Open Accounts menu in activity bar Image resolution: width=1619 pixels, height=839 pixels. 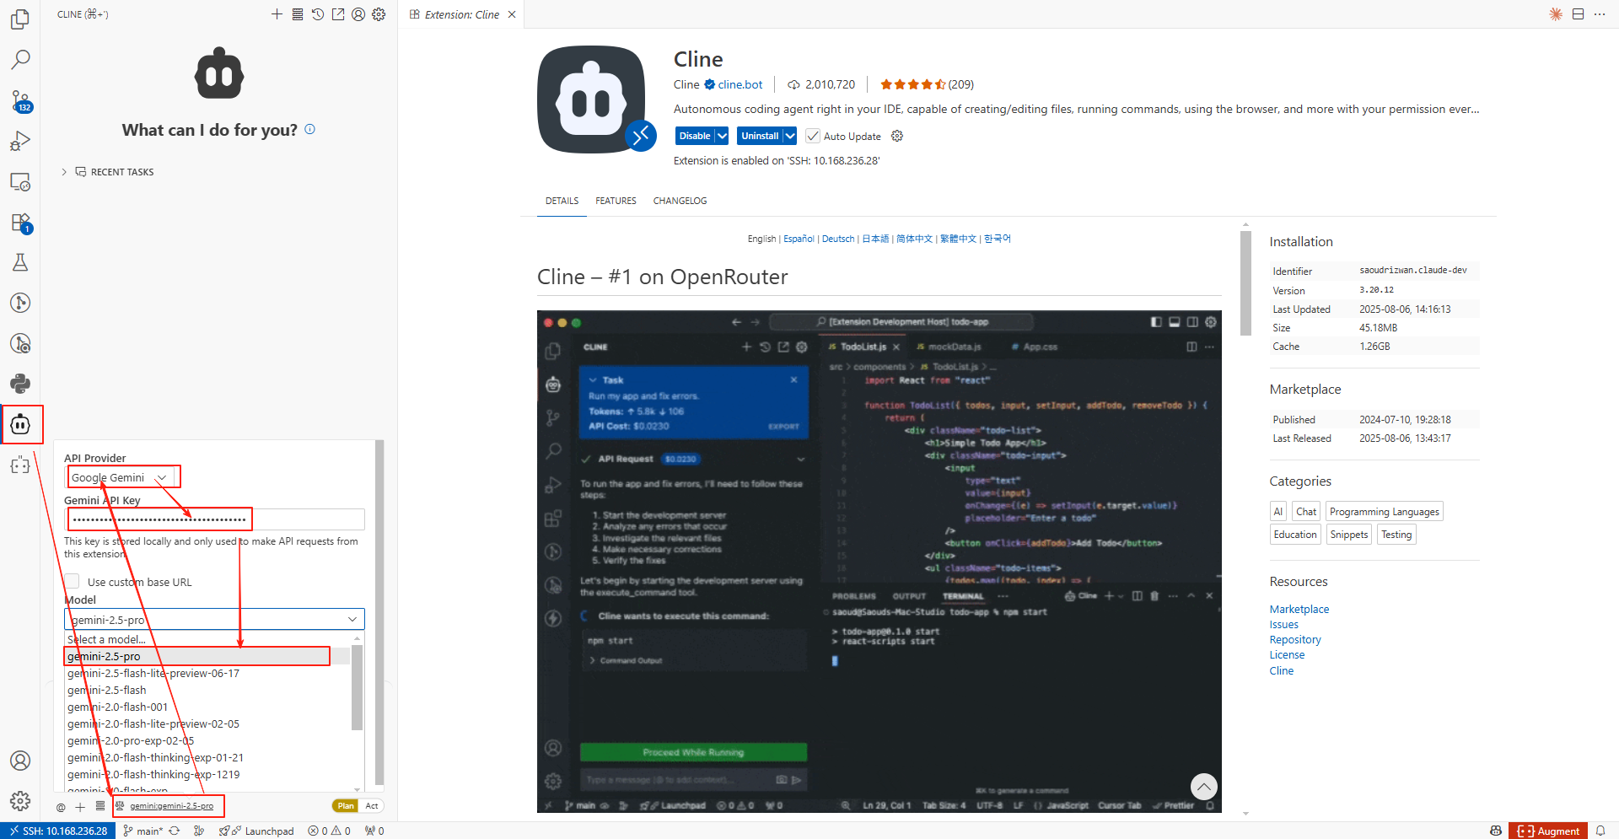tap(20, 761)
